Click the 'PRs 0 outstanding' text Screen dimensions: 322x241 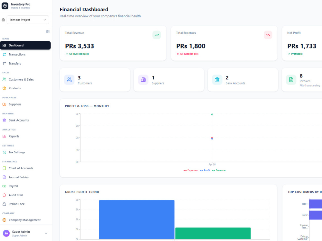[x=310, y=85]
